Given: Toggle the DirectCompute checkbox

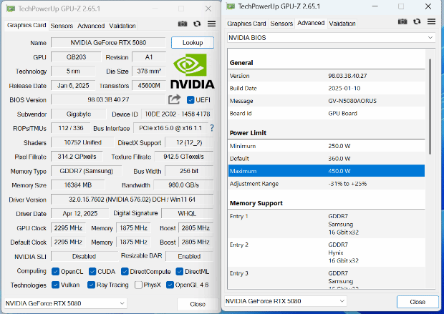Looking at the screenshot, I should click(x=125, y=272).
